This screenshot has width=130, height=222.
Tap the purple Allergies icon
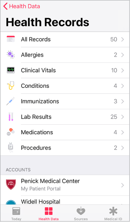pyautogui.click(x=11, y=54)
